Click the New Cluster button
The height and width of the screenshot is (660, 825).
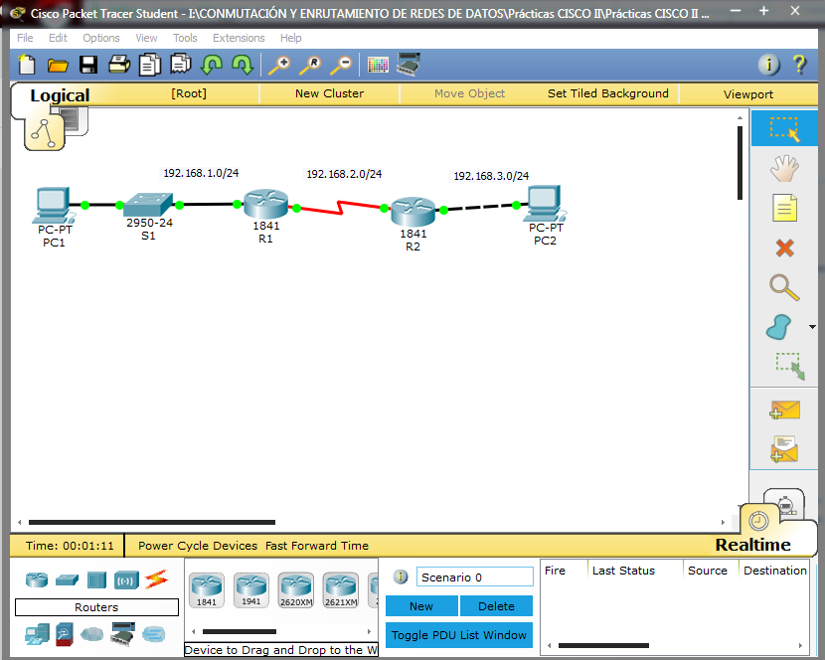click(x=329, y=93)
